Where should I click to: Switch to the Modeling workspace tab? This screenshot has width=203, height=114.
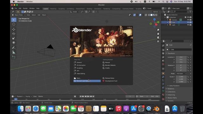click(x=53, y=9)
